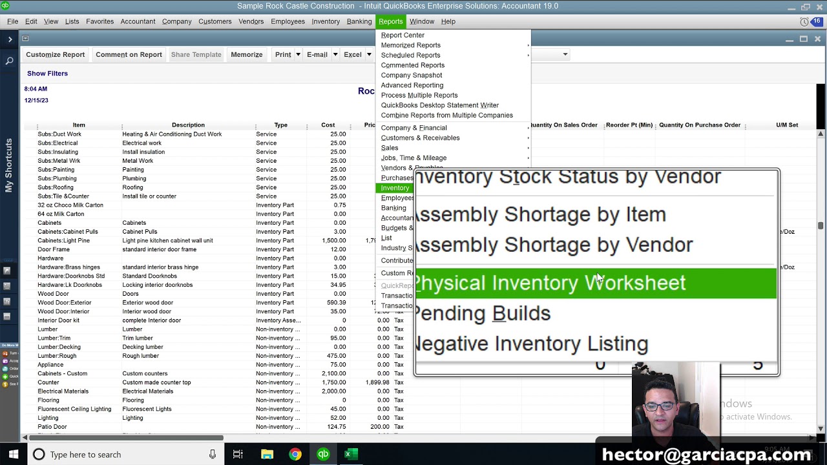
Task: Open Task View on the taskbar
Action: point(238,455)
